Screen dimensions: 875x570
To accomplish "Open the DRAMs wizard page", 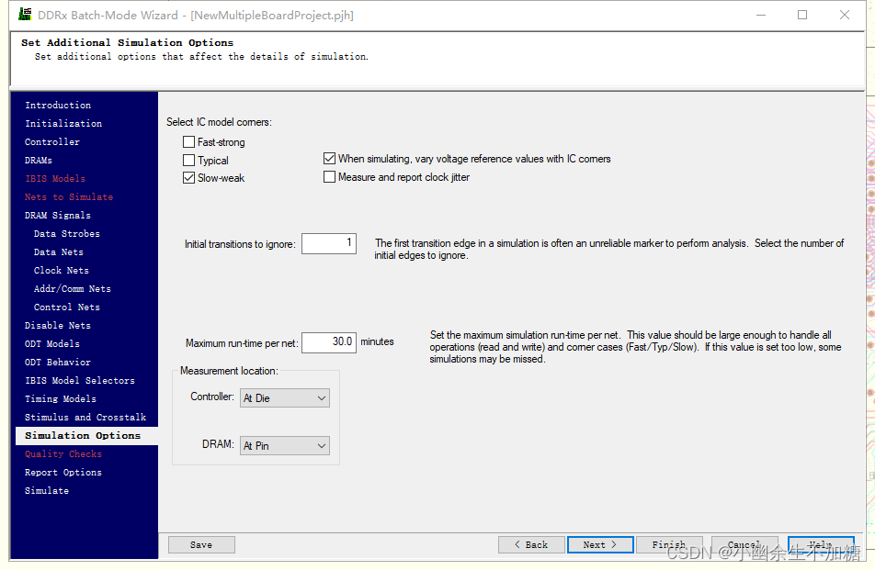I will [x=39, y=161].
